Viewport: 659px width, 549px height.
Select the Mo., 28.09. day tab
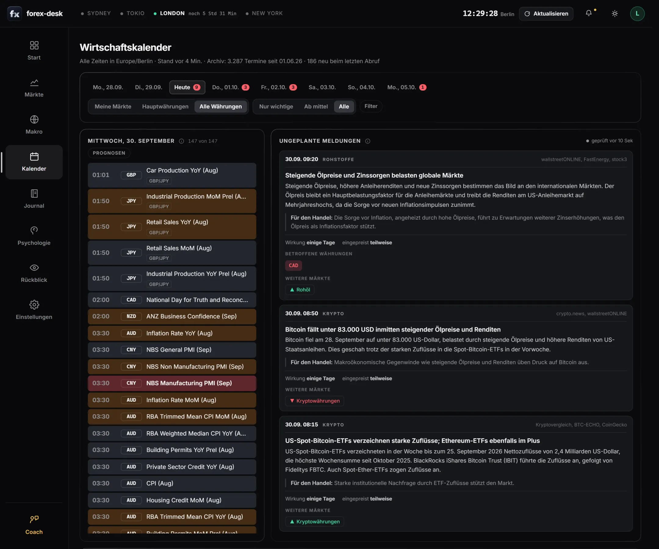[x=108, y=87]
